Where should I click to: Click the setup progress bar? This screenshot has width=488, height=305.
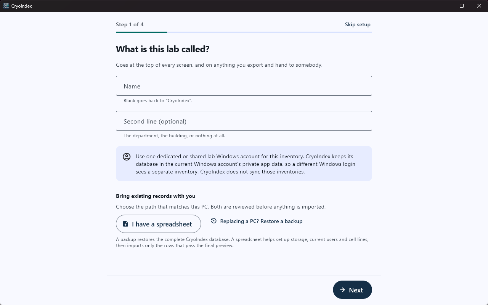[244, 32]
